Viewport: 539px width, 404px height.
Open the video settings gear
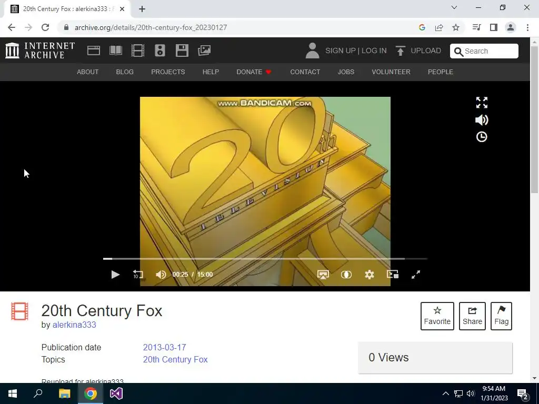(x=369, y=275)
